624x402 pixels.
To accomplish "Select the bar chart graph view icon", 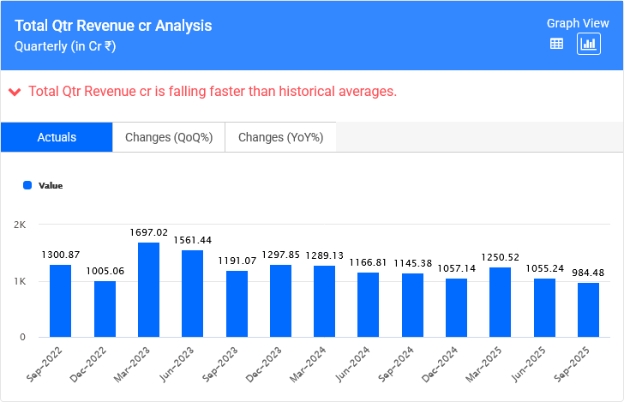I will [x=588, y=44].
